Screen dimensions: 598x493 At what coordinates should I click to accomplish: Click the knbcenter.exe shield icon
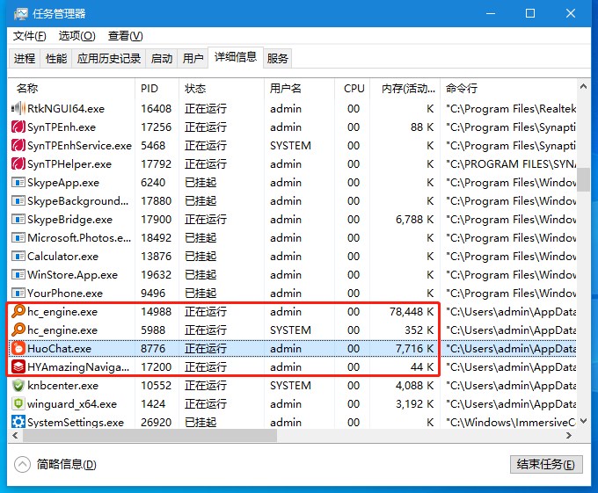pos(18,386)
